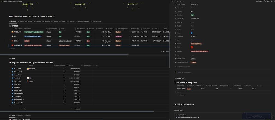The height and width of the screenshot is (120, 275).
Task: Open CELSIA ticker icon in Trades table
Action: point(13,41)
